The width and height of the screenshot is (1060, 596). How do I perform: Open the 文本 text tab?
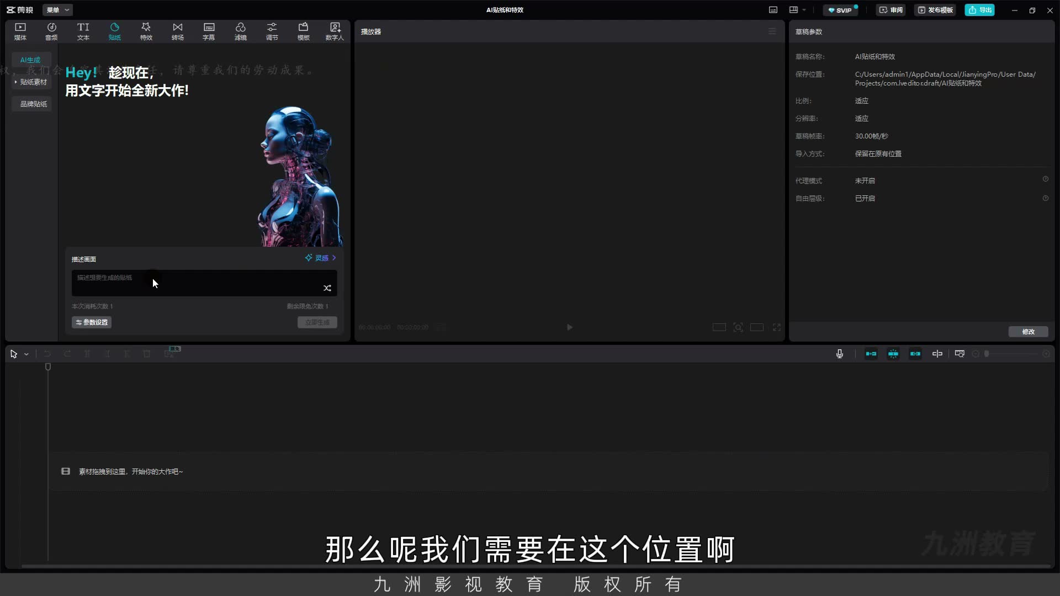[83, 31]
